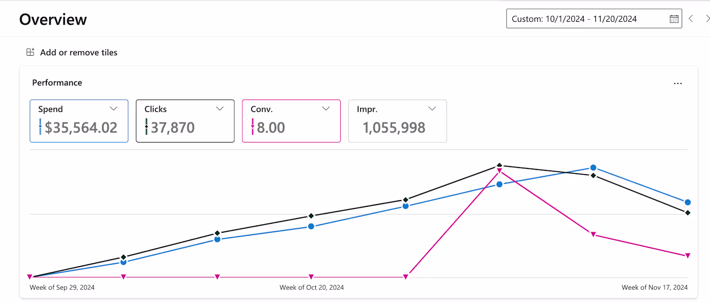
Task: Click the highest Spend circle data point
Action: (x=593, y=168)
